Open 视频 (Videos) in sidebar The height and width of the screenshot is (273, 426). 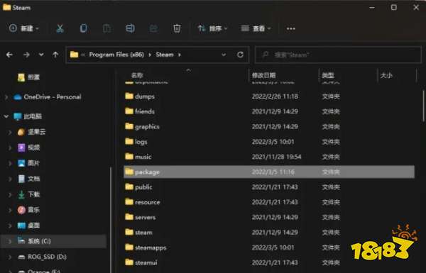(x=33, y=147)
